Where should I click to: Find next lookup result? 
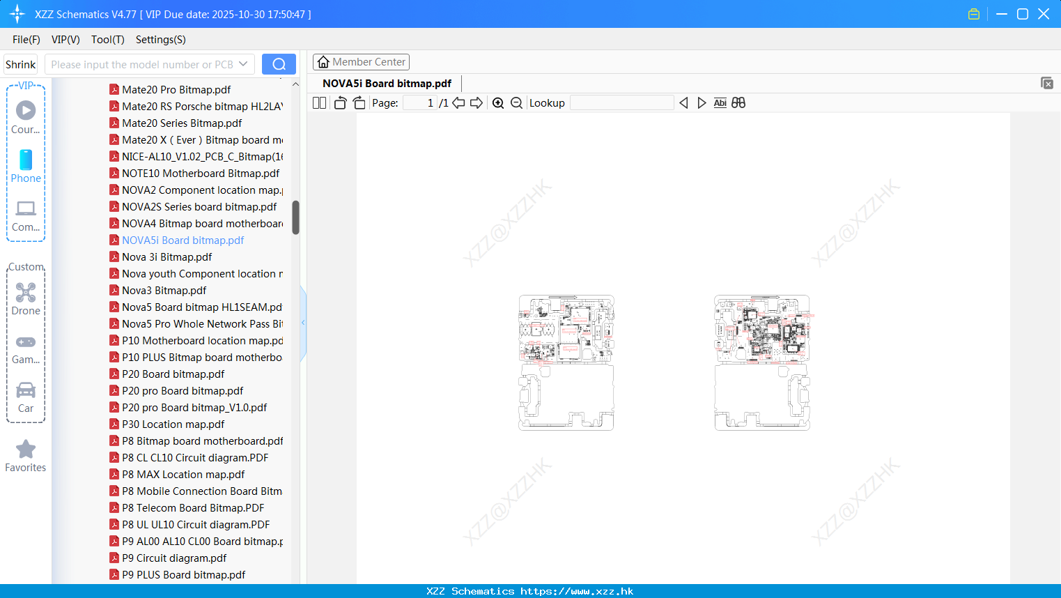pyautogui.click(x=702, y=102)
